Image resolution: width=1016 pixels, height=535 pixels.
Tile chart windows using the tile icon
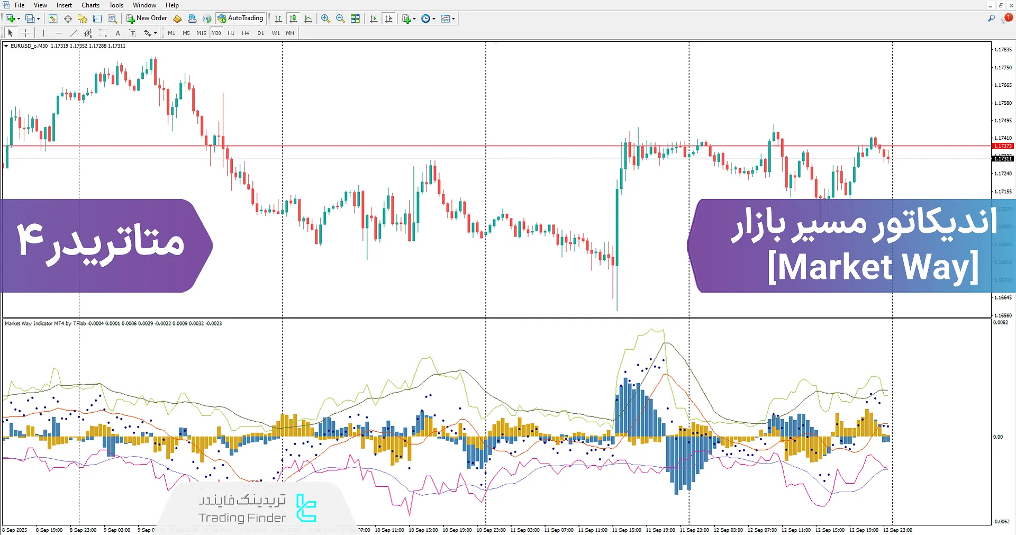tap(355, 19)
